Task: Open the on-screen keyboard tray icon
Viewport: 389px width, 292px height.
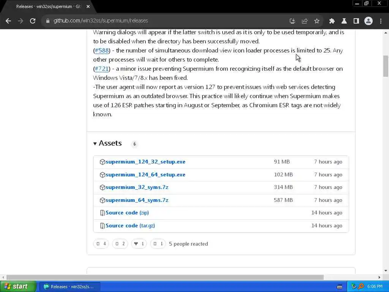Action: pos(340,287)
